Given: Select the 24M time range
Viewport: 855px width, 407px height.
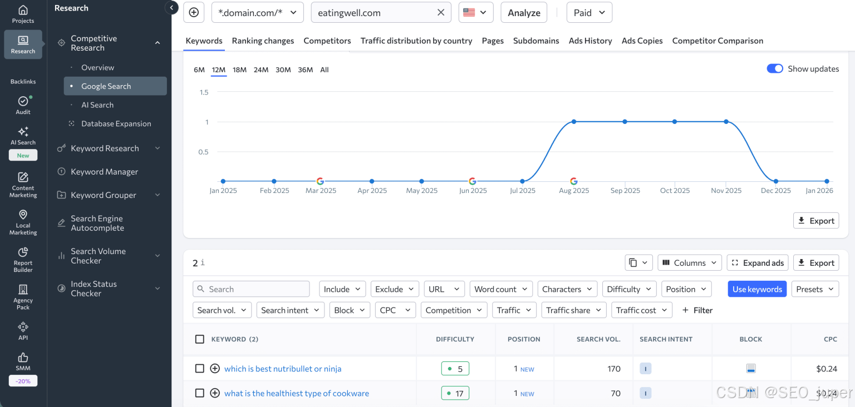Looking at the screenshot, I should tap(261, 70).
